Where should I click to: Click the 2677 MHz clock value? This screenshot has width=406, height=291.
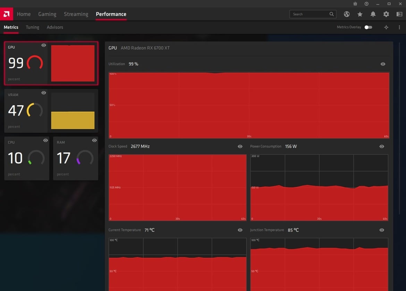(140, 146)
